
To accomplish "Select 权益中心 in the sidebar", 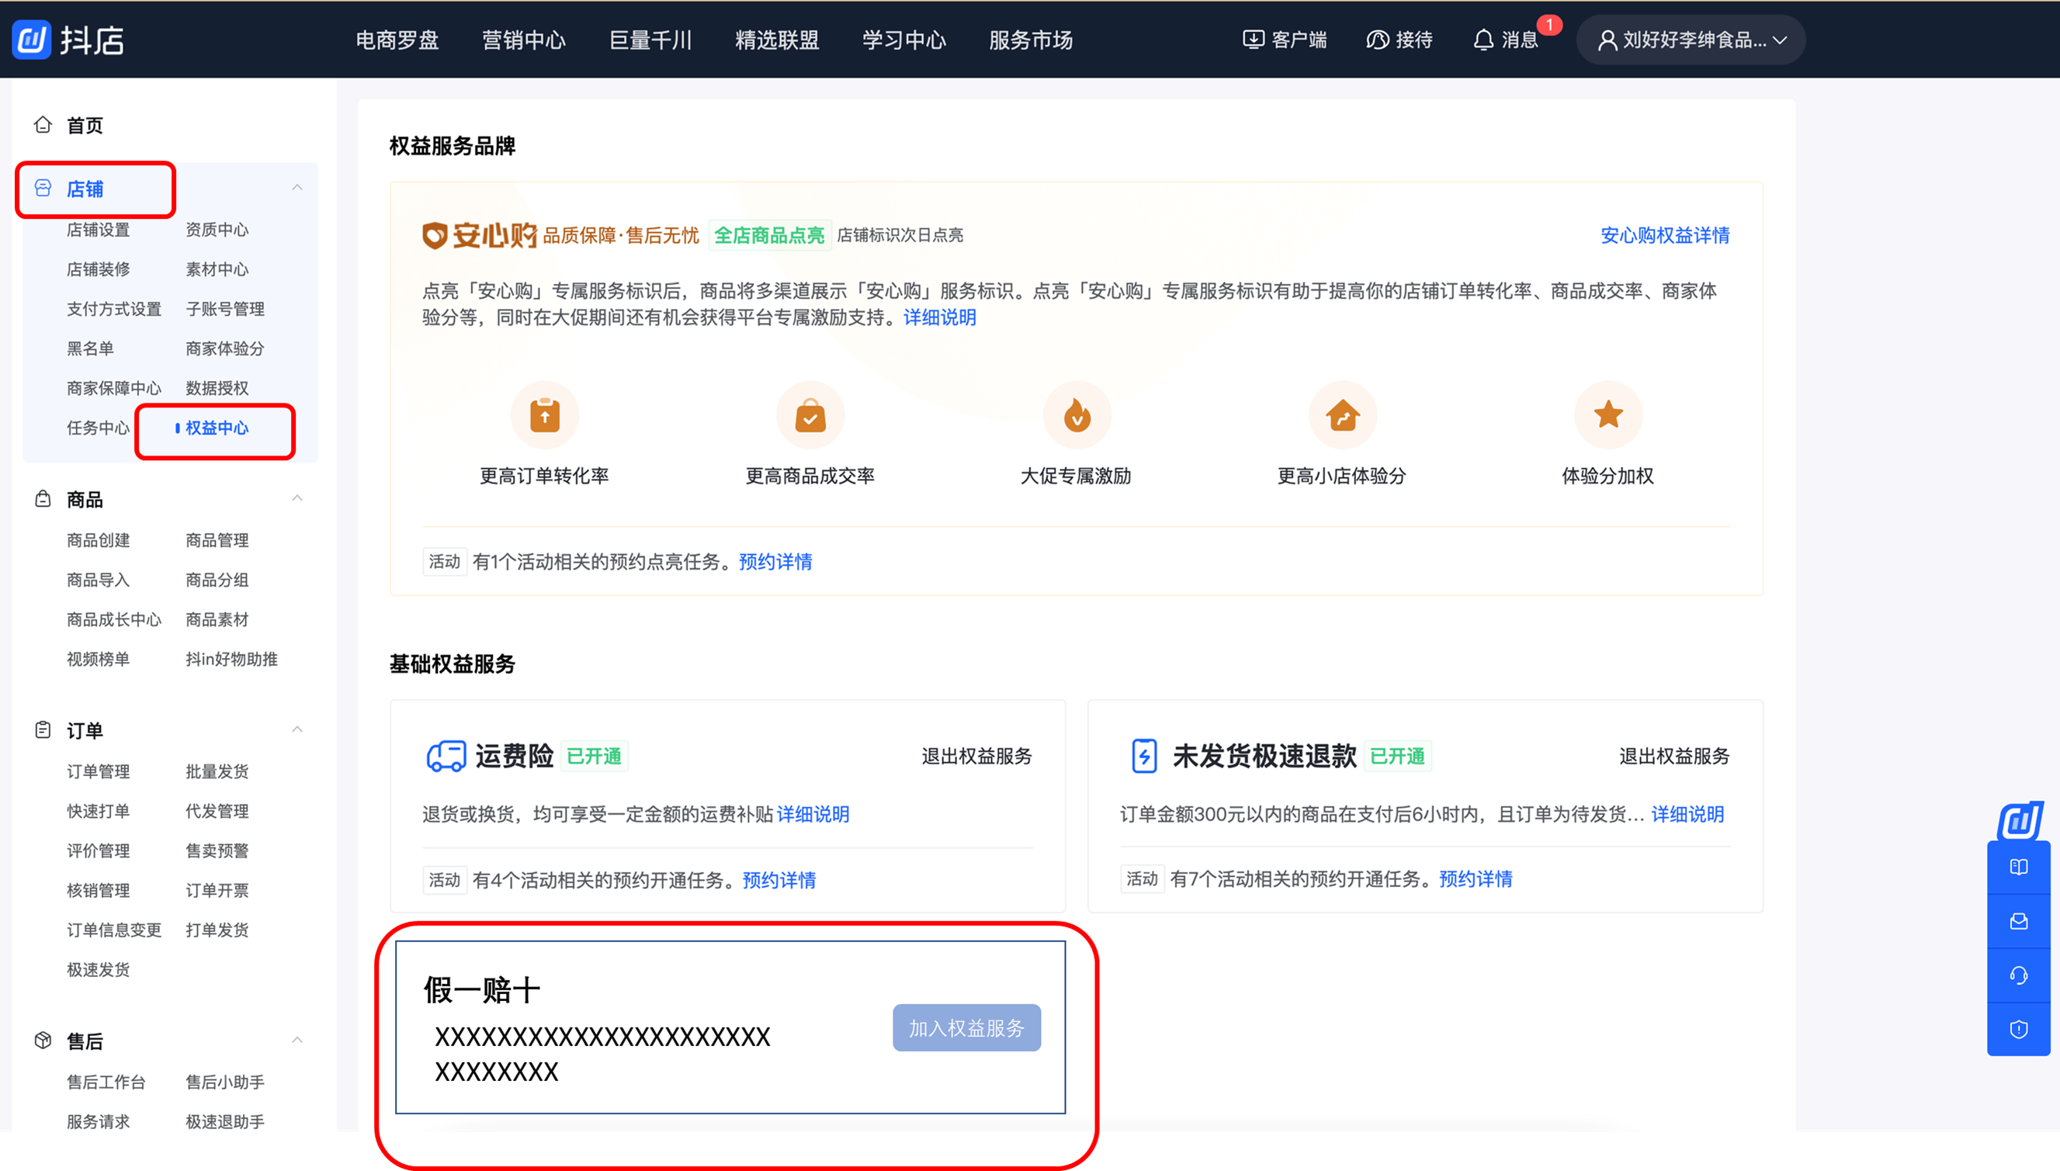I will [x=217, y=428].
